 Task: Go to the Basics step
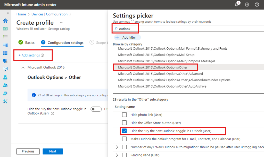[27, 42]
